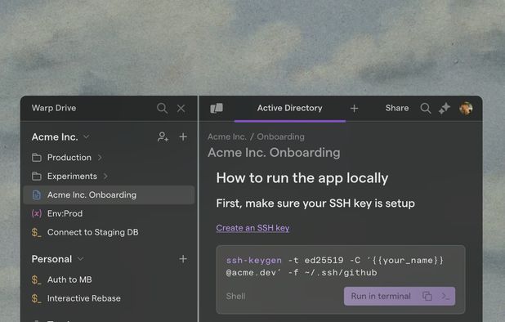Open user profile avatar

point(466,108)
